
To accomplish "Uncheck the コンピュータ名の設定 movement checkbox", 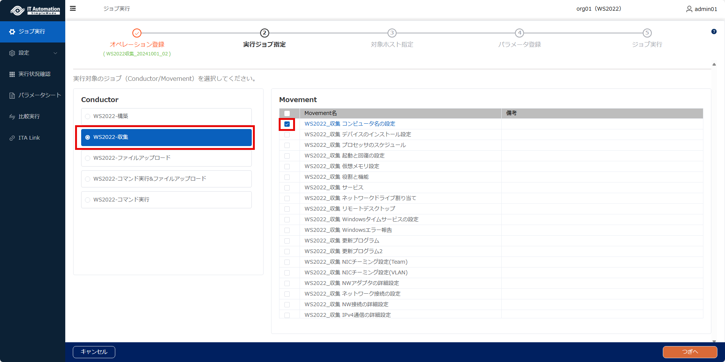I will pyautogui.click(x=287, y=124).
